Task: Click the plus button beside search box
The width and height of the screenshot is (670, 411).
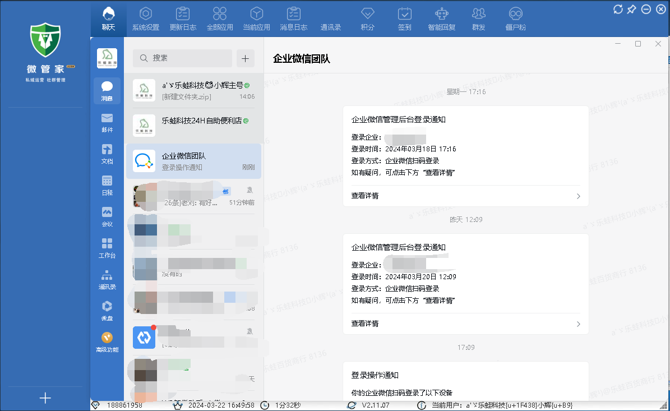Action: click(246, 58)
